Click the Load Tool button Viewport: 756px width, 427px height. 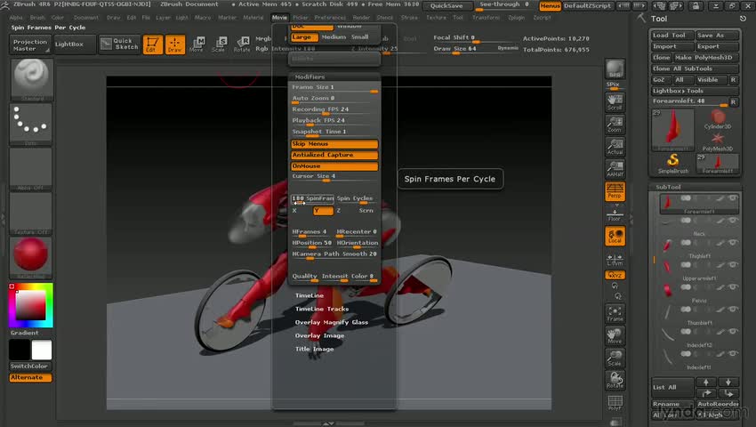(x=672, y=36)
